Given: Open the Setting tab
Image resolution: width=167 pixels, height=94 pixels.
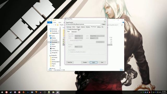Looking at the screenshot, I should (x=99, y=27).
